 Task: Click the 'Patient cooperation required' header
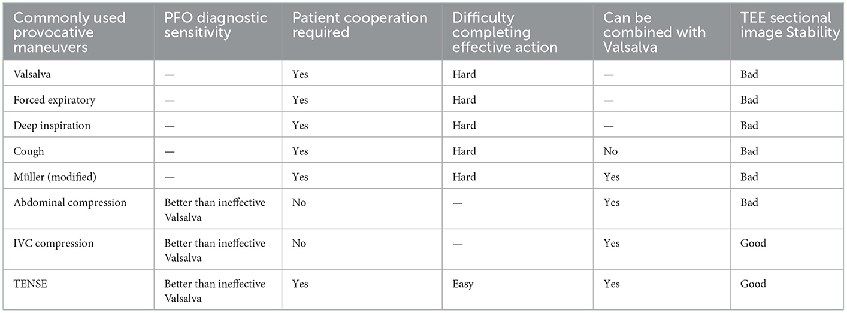(x=359, y=25)
